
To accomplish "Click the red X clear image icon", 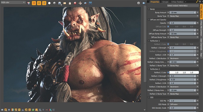I will 75,3.
